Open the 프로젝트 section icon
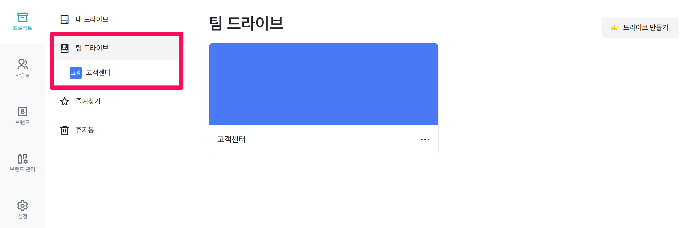Image resolution: width=699 pixels, height=228 pixels. click(x=22, y=17)
